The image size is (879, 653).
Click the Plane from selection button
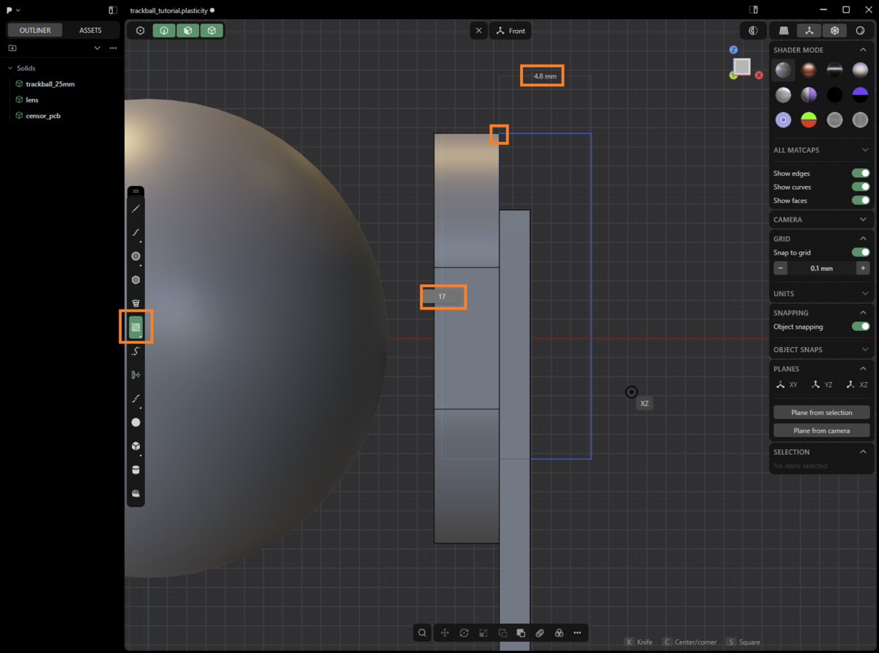[x=822, y=412]
